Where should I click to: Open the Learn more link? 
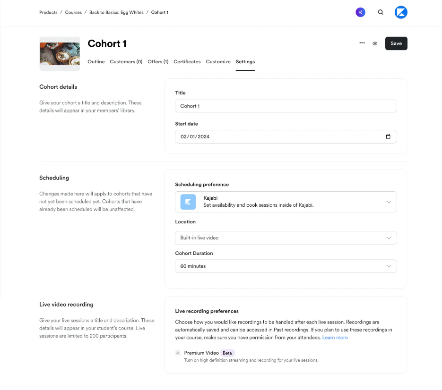335,337
